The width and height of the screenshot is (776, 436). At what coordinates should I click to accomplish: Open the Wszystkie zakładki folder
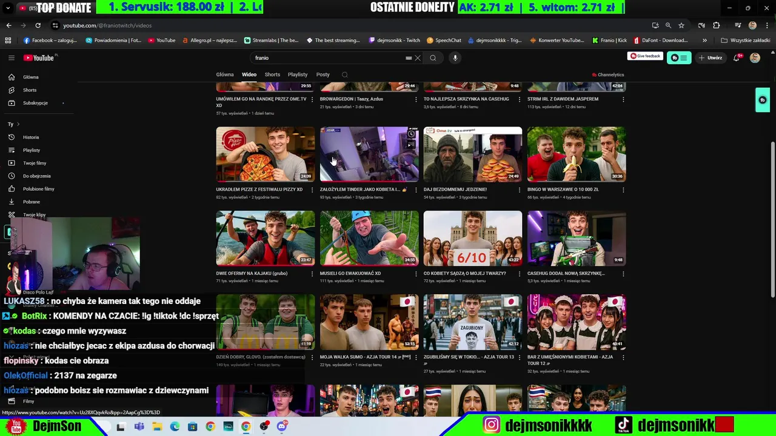click(745, 41)
